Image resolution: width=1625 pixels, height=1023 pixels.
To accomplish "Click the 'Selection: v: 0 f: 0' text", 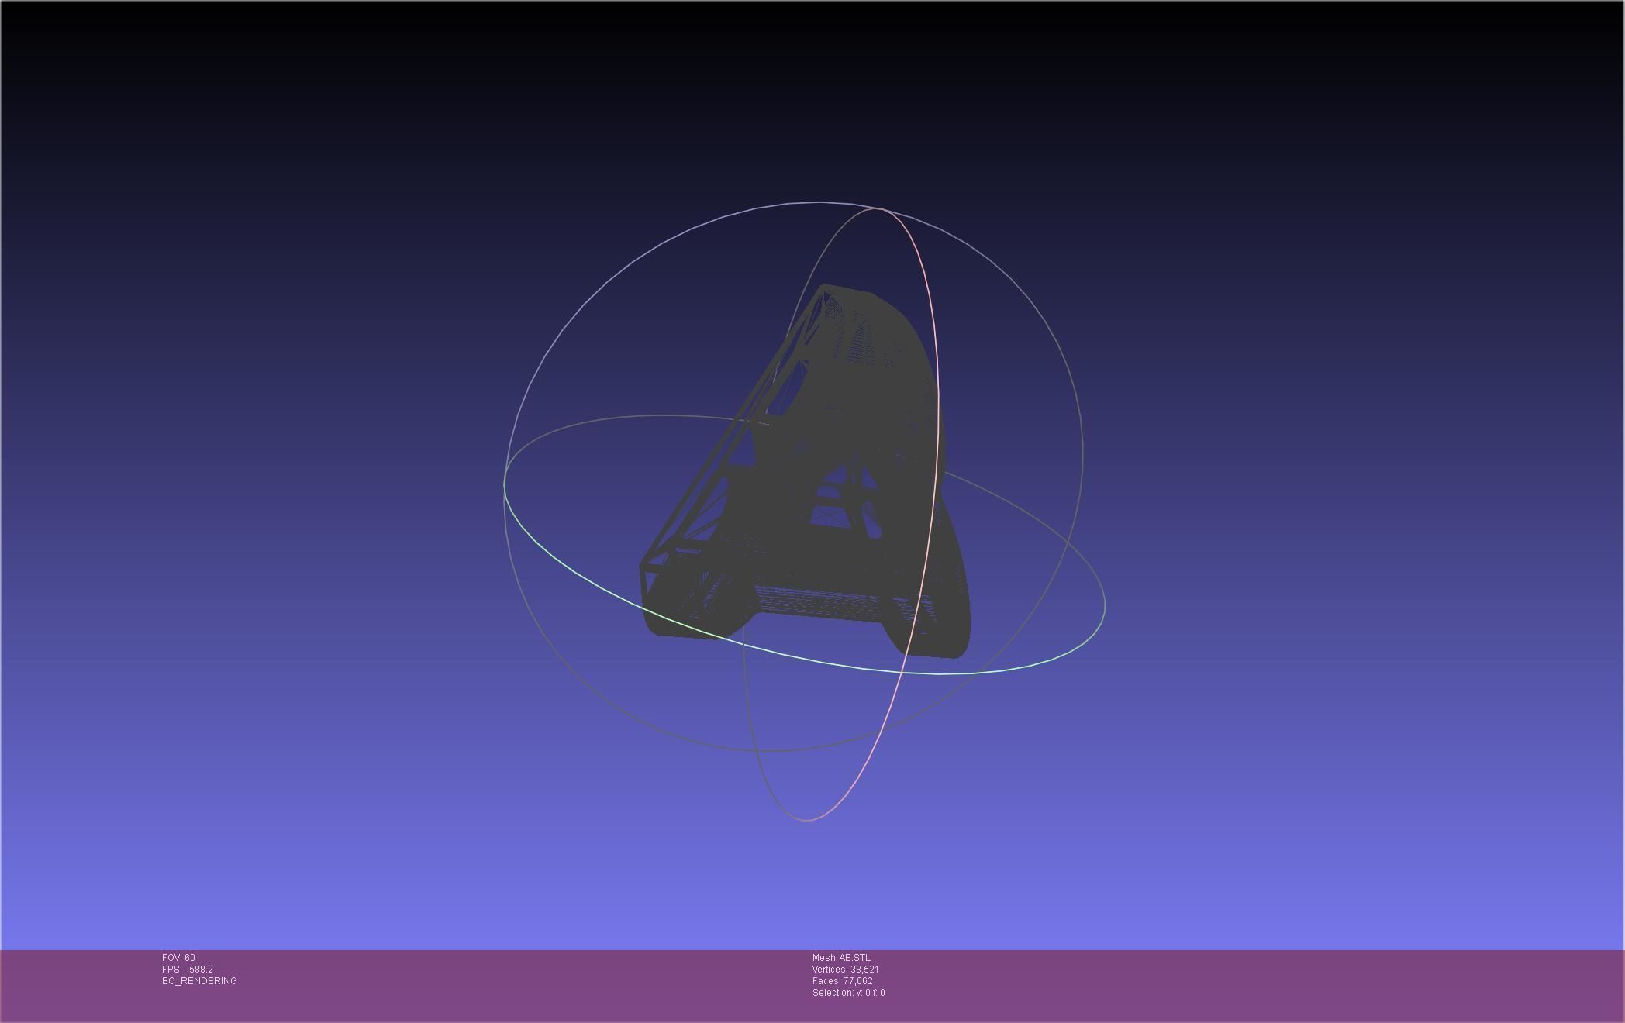I will click(849, 993).
